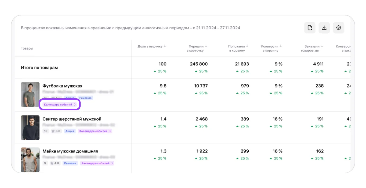This screenshot has width=366, height=188.
Task: Click the Акция tag on Футболка мужская
Action: (70, 98)
